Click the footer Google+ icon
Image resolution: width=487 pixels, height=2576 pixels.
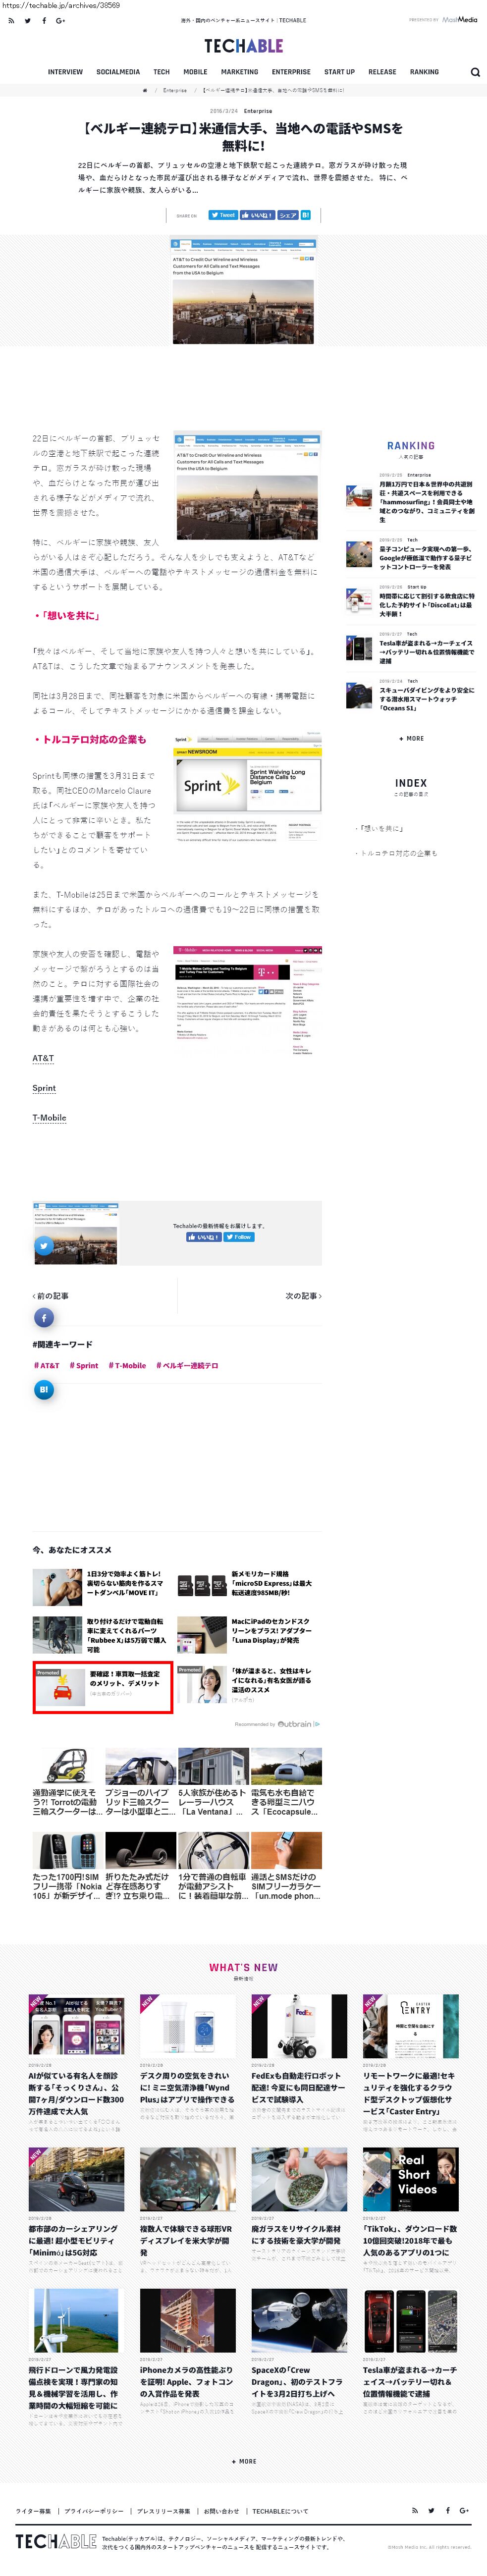[x=464, y=2510]
